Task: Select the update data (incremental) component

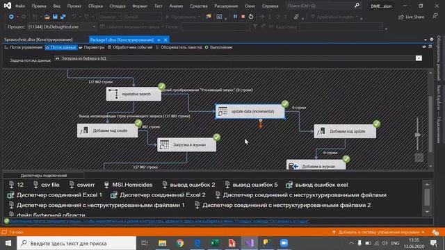Action: tap(250, 111)
